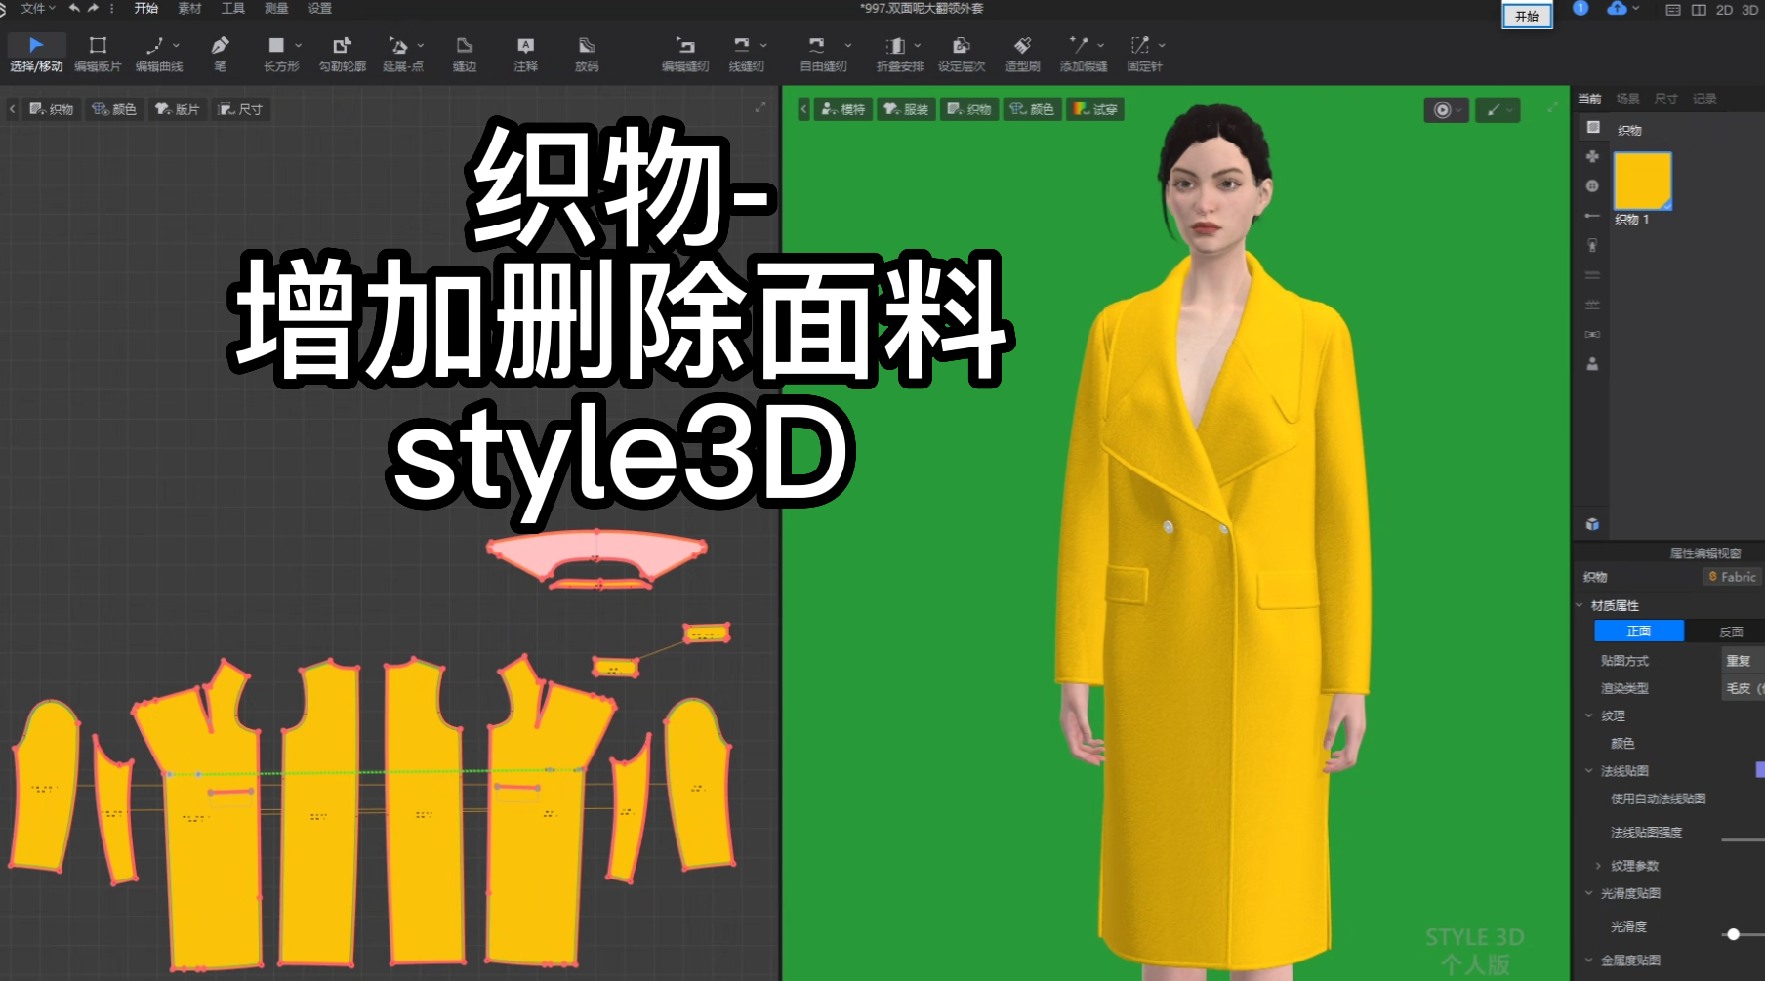
Task: Switch to 3D view mode
Action: (1750, 10)
